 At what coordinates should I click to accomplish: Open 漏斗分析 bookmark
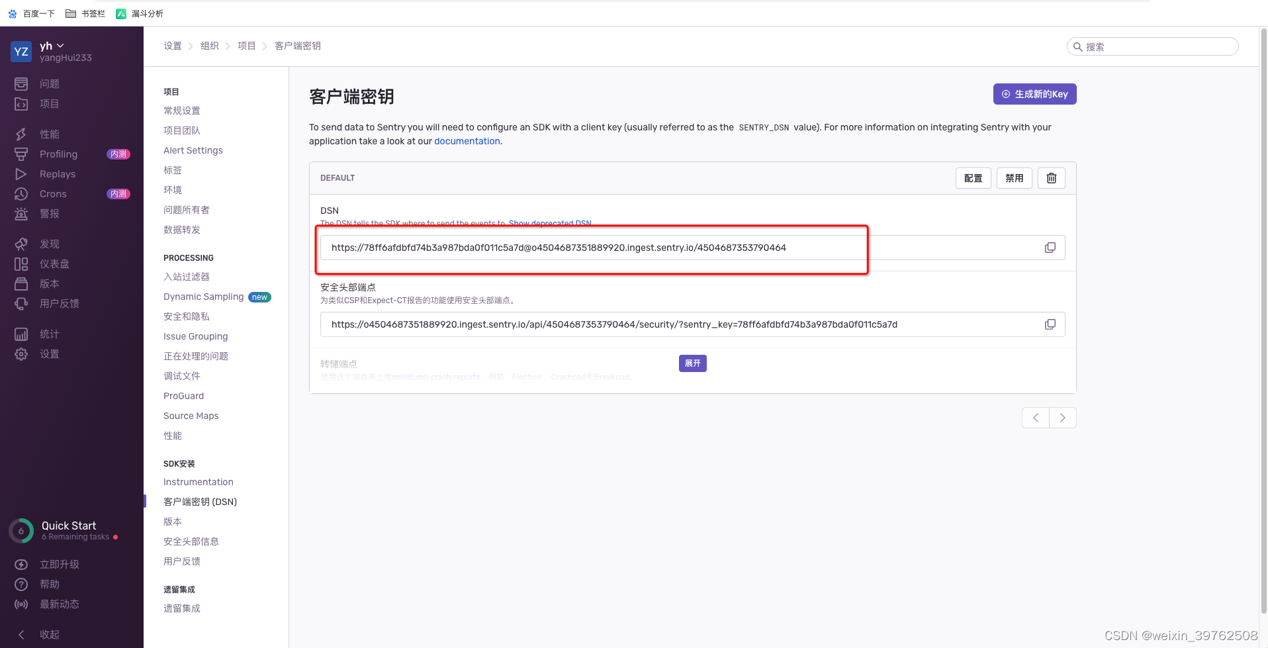[140, 13]
